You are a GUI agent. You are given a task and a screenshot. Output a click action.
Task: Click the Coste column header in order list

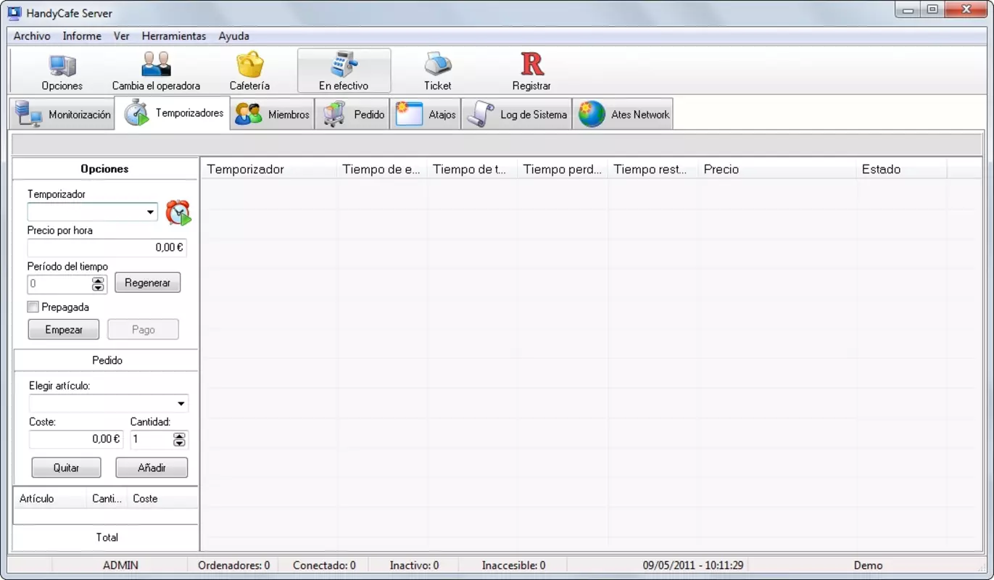(x=162, y=499)
